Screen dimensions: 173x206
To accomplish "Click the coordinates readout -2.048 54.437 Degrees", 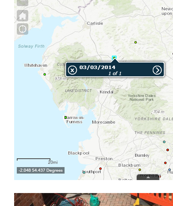I will tap(40, 170).
